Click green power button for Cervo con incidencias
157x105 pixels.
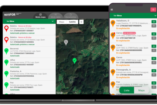(x=154, y=34)
